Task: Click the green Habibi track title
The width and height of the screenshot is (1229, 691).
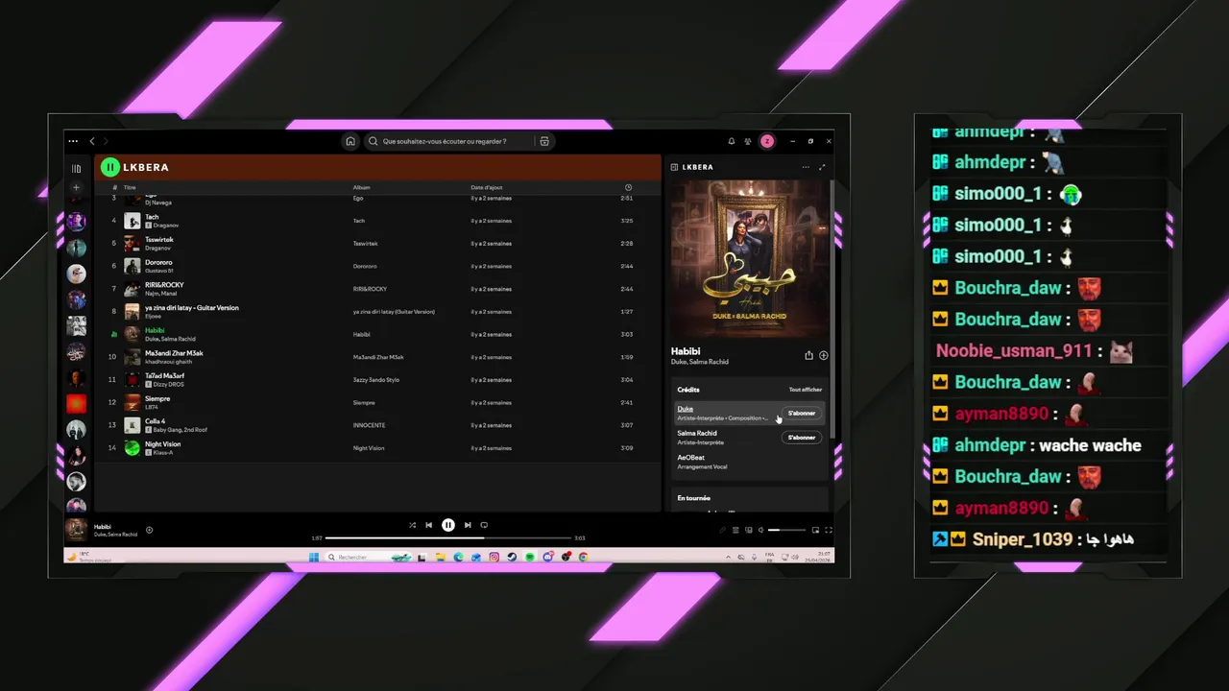Action: click(x=154, y=330)
